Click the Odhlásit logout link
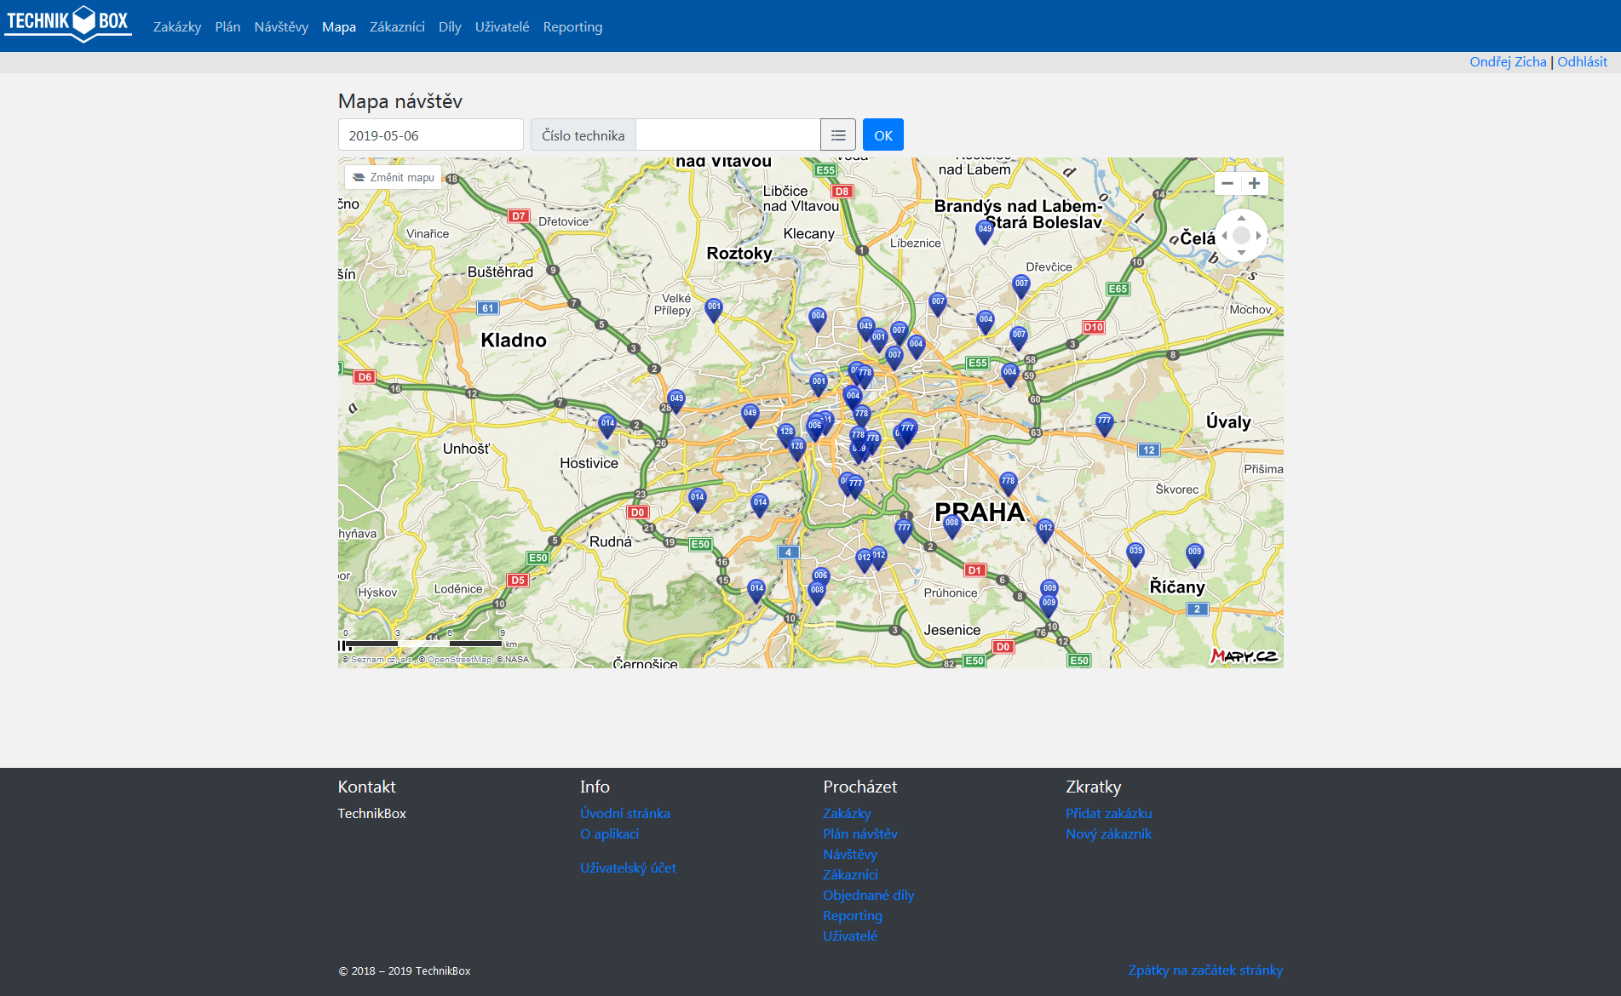1621x996 pixels. click(x=1582, y=61)
